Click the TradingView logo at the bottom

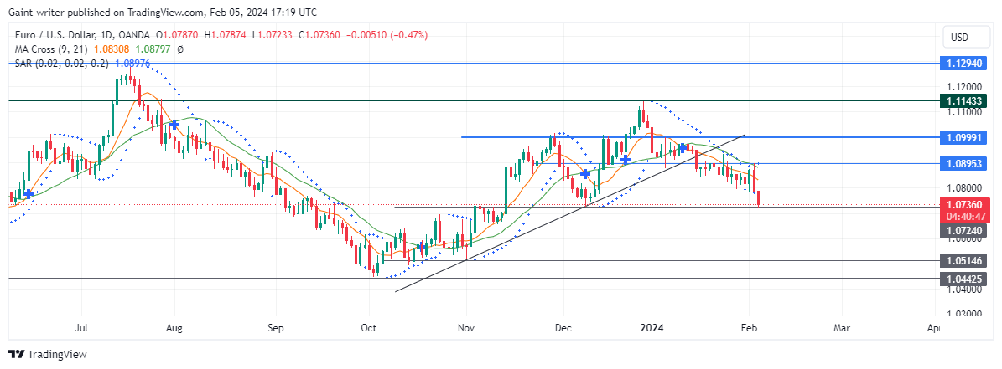[47, 354]
